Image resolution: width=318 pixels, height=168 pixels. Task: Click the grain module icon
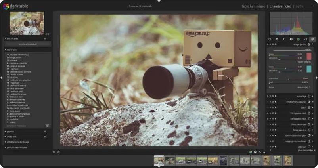(309, 108)
